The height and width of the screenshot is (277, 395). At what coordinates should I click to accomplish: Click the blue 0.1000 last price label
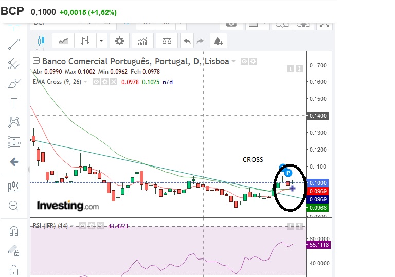point(317,183)
